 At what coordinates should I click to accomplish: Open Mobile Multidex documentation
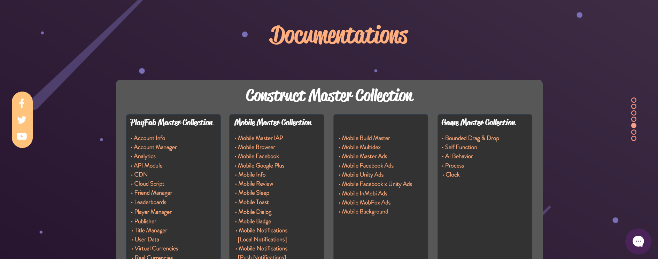point(361,147)
